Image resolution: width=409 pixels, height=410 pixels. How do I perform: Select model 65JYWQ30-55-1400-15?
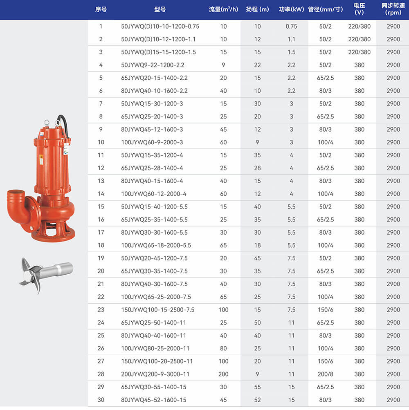click(x=153, y=387)
